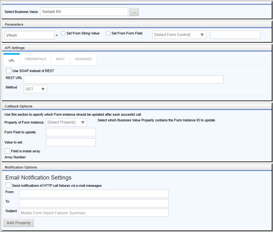Screen dimensions: 273x232
Task: Click the Value to set input field
Action: pyautogui.click(x=71, y=142)
